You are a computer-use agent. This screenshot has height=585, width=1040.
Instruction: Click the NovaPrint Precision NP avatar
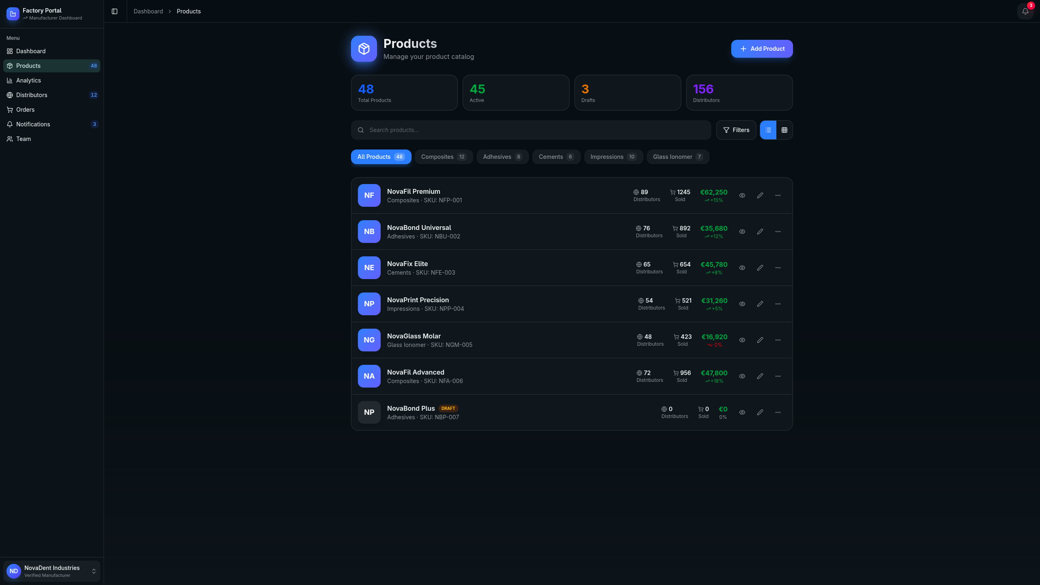coord(369,304)
